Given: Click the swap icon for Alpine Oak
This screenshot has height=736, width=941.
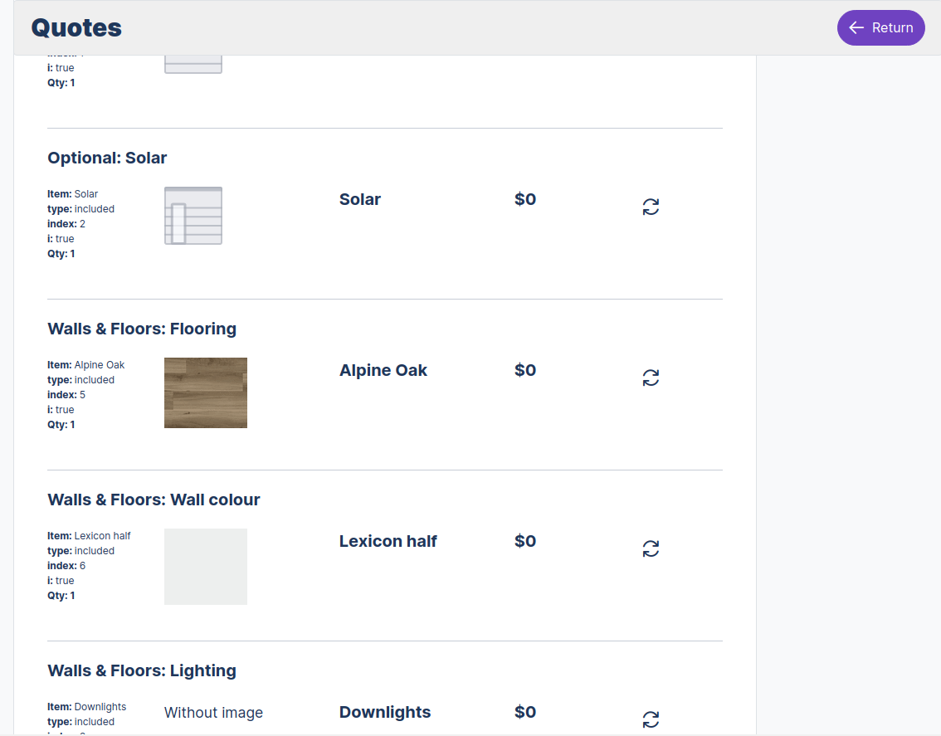Looking at the screenshot, I should [651, 378].
